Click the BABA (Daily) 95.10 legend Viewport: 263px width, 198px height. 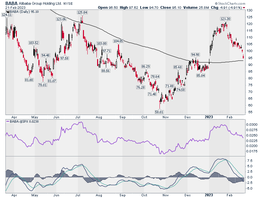(24, 11)
